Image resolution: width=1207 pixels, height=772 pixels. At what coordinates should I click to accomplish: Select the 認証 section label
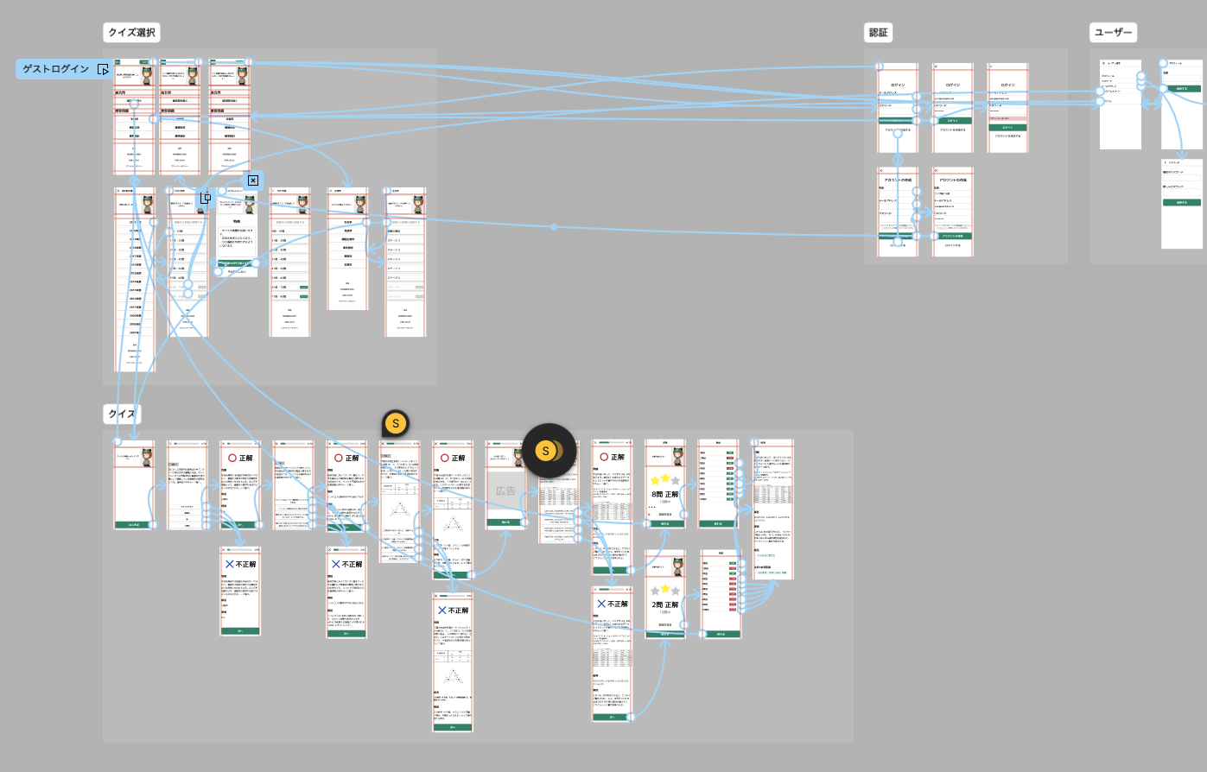coord(878,33)
